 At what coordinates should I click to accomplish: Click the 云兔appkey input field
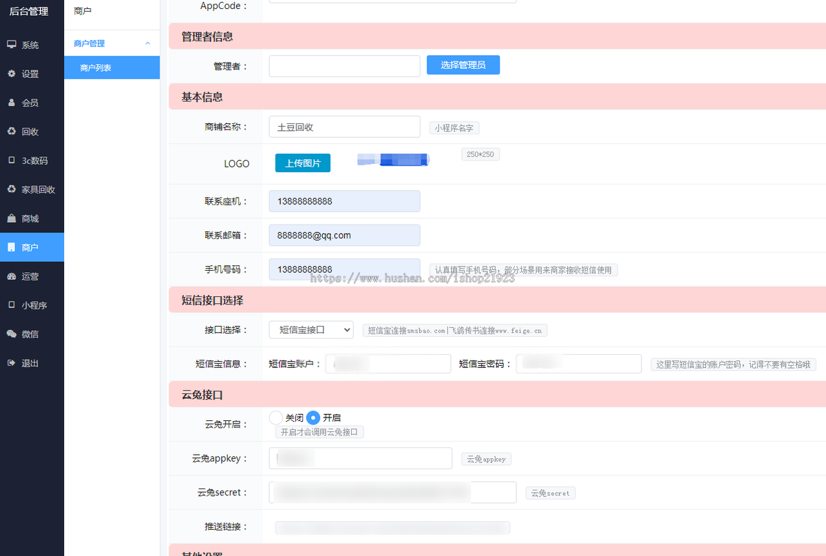click(x=361, y=458)
